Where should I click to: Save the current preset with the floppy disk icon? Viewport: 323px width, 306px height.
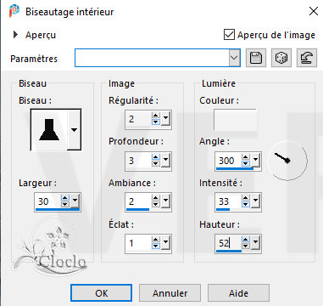pos(256,58)
